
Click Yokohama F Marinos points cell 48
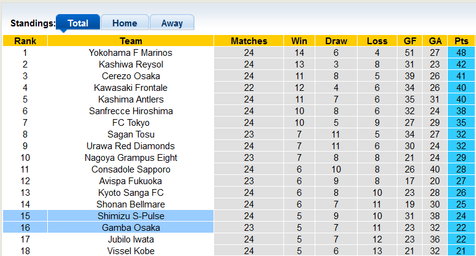(461, 53)
